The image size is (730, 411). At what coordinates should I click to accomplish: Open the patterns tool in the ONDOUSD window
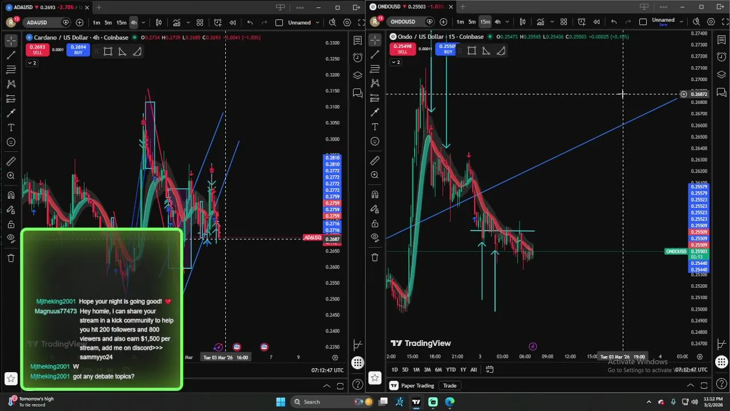tap(375, 83)
